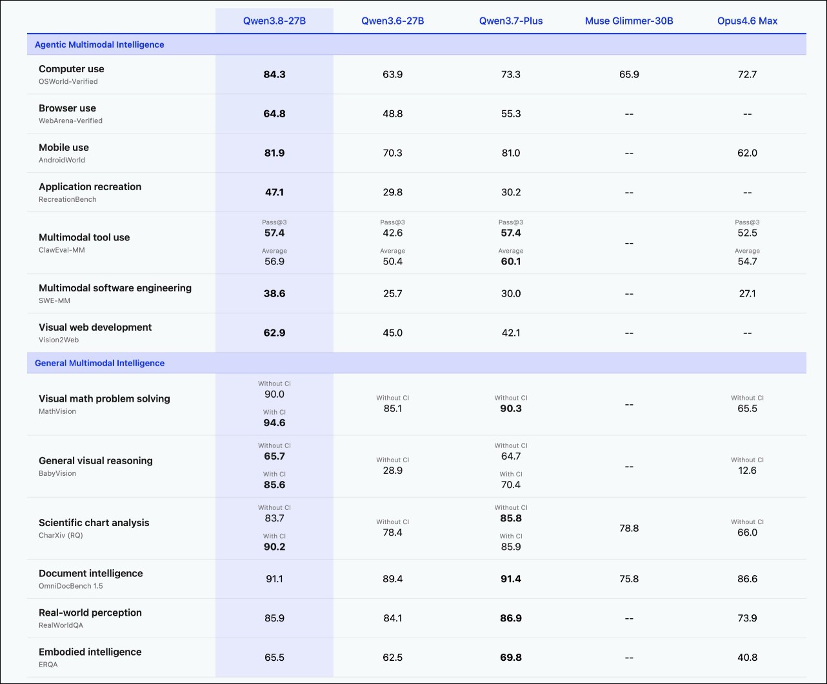Select the Multimodal tool use row label

click(x=85, y=237)
